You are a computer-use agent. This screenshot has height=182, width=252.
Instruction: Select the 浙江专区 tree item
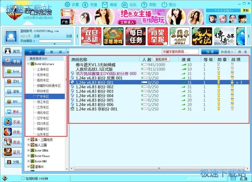click(43, 102)
